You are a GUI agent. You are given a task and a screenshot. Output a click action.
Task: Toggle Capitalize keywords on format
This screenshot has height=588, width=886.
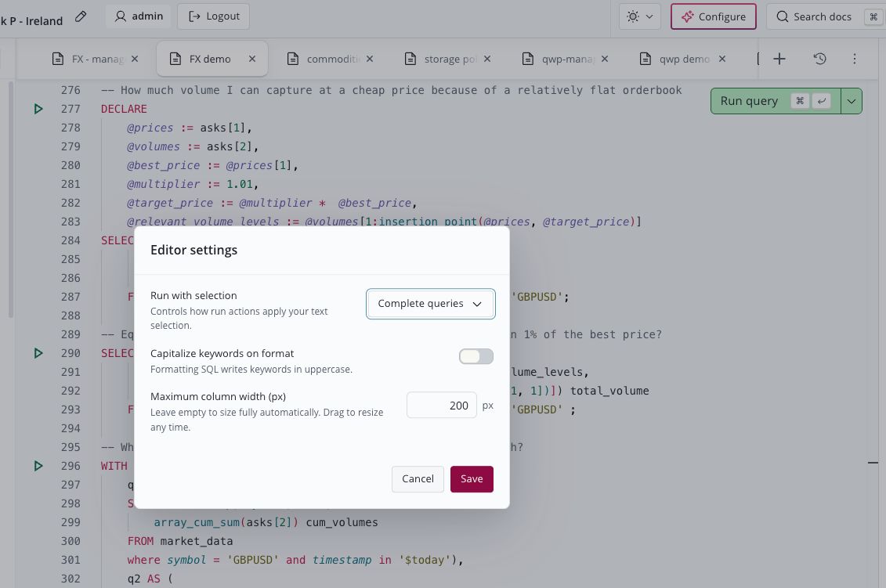point(476,356)
